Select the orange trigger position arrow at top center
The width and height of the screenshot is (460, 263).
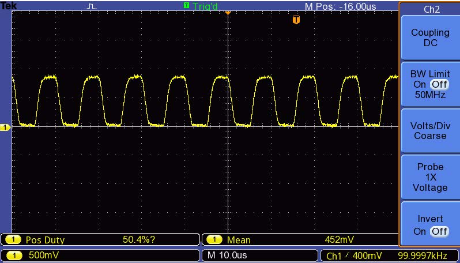pyautogui.click(x=228, y=12)
